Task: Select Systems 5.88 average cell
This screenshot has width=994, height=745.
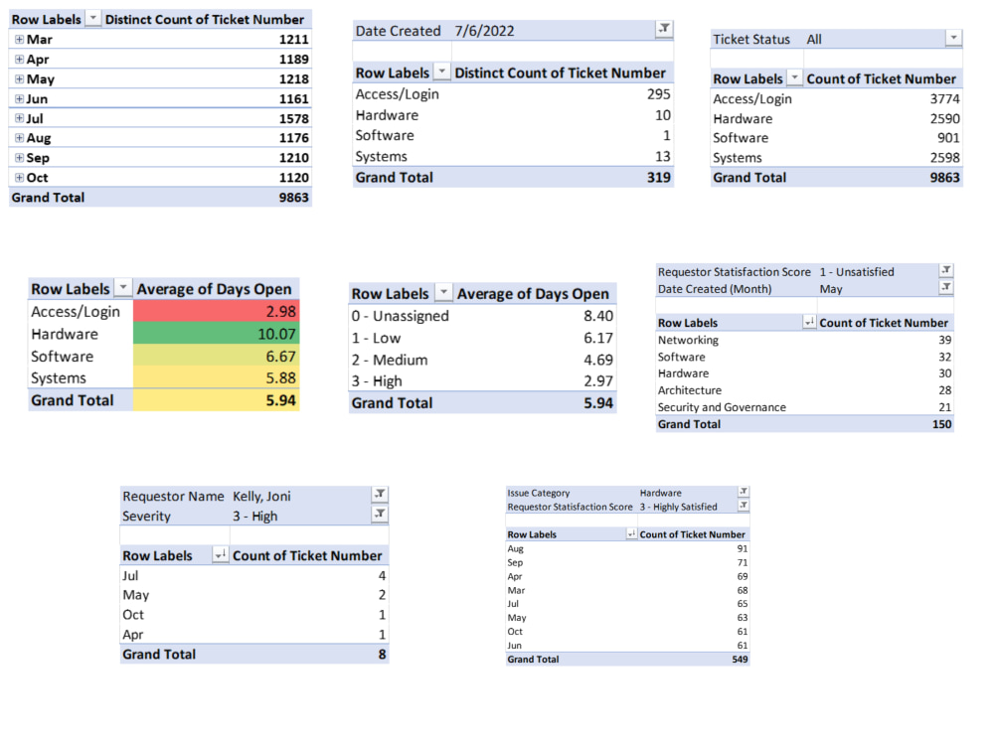Action: pyautogui.click(x=216, y=377)
